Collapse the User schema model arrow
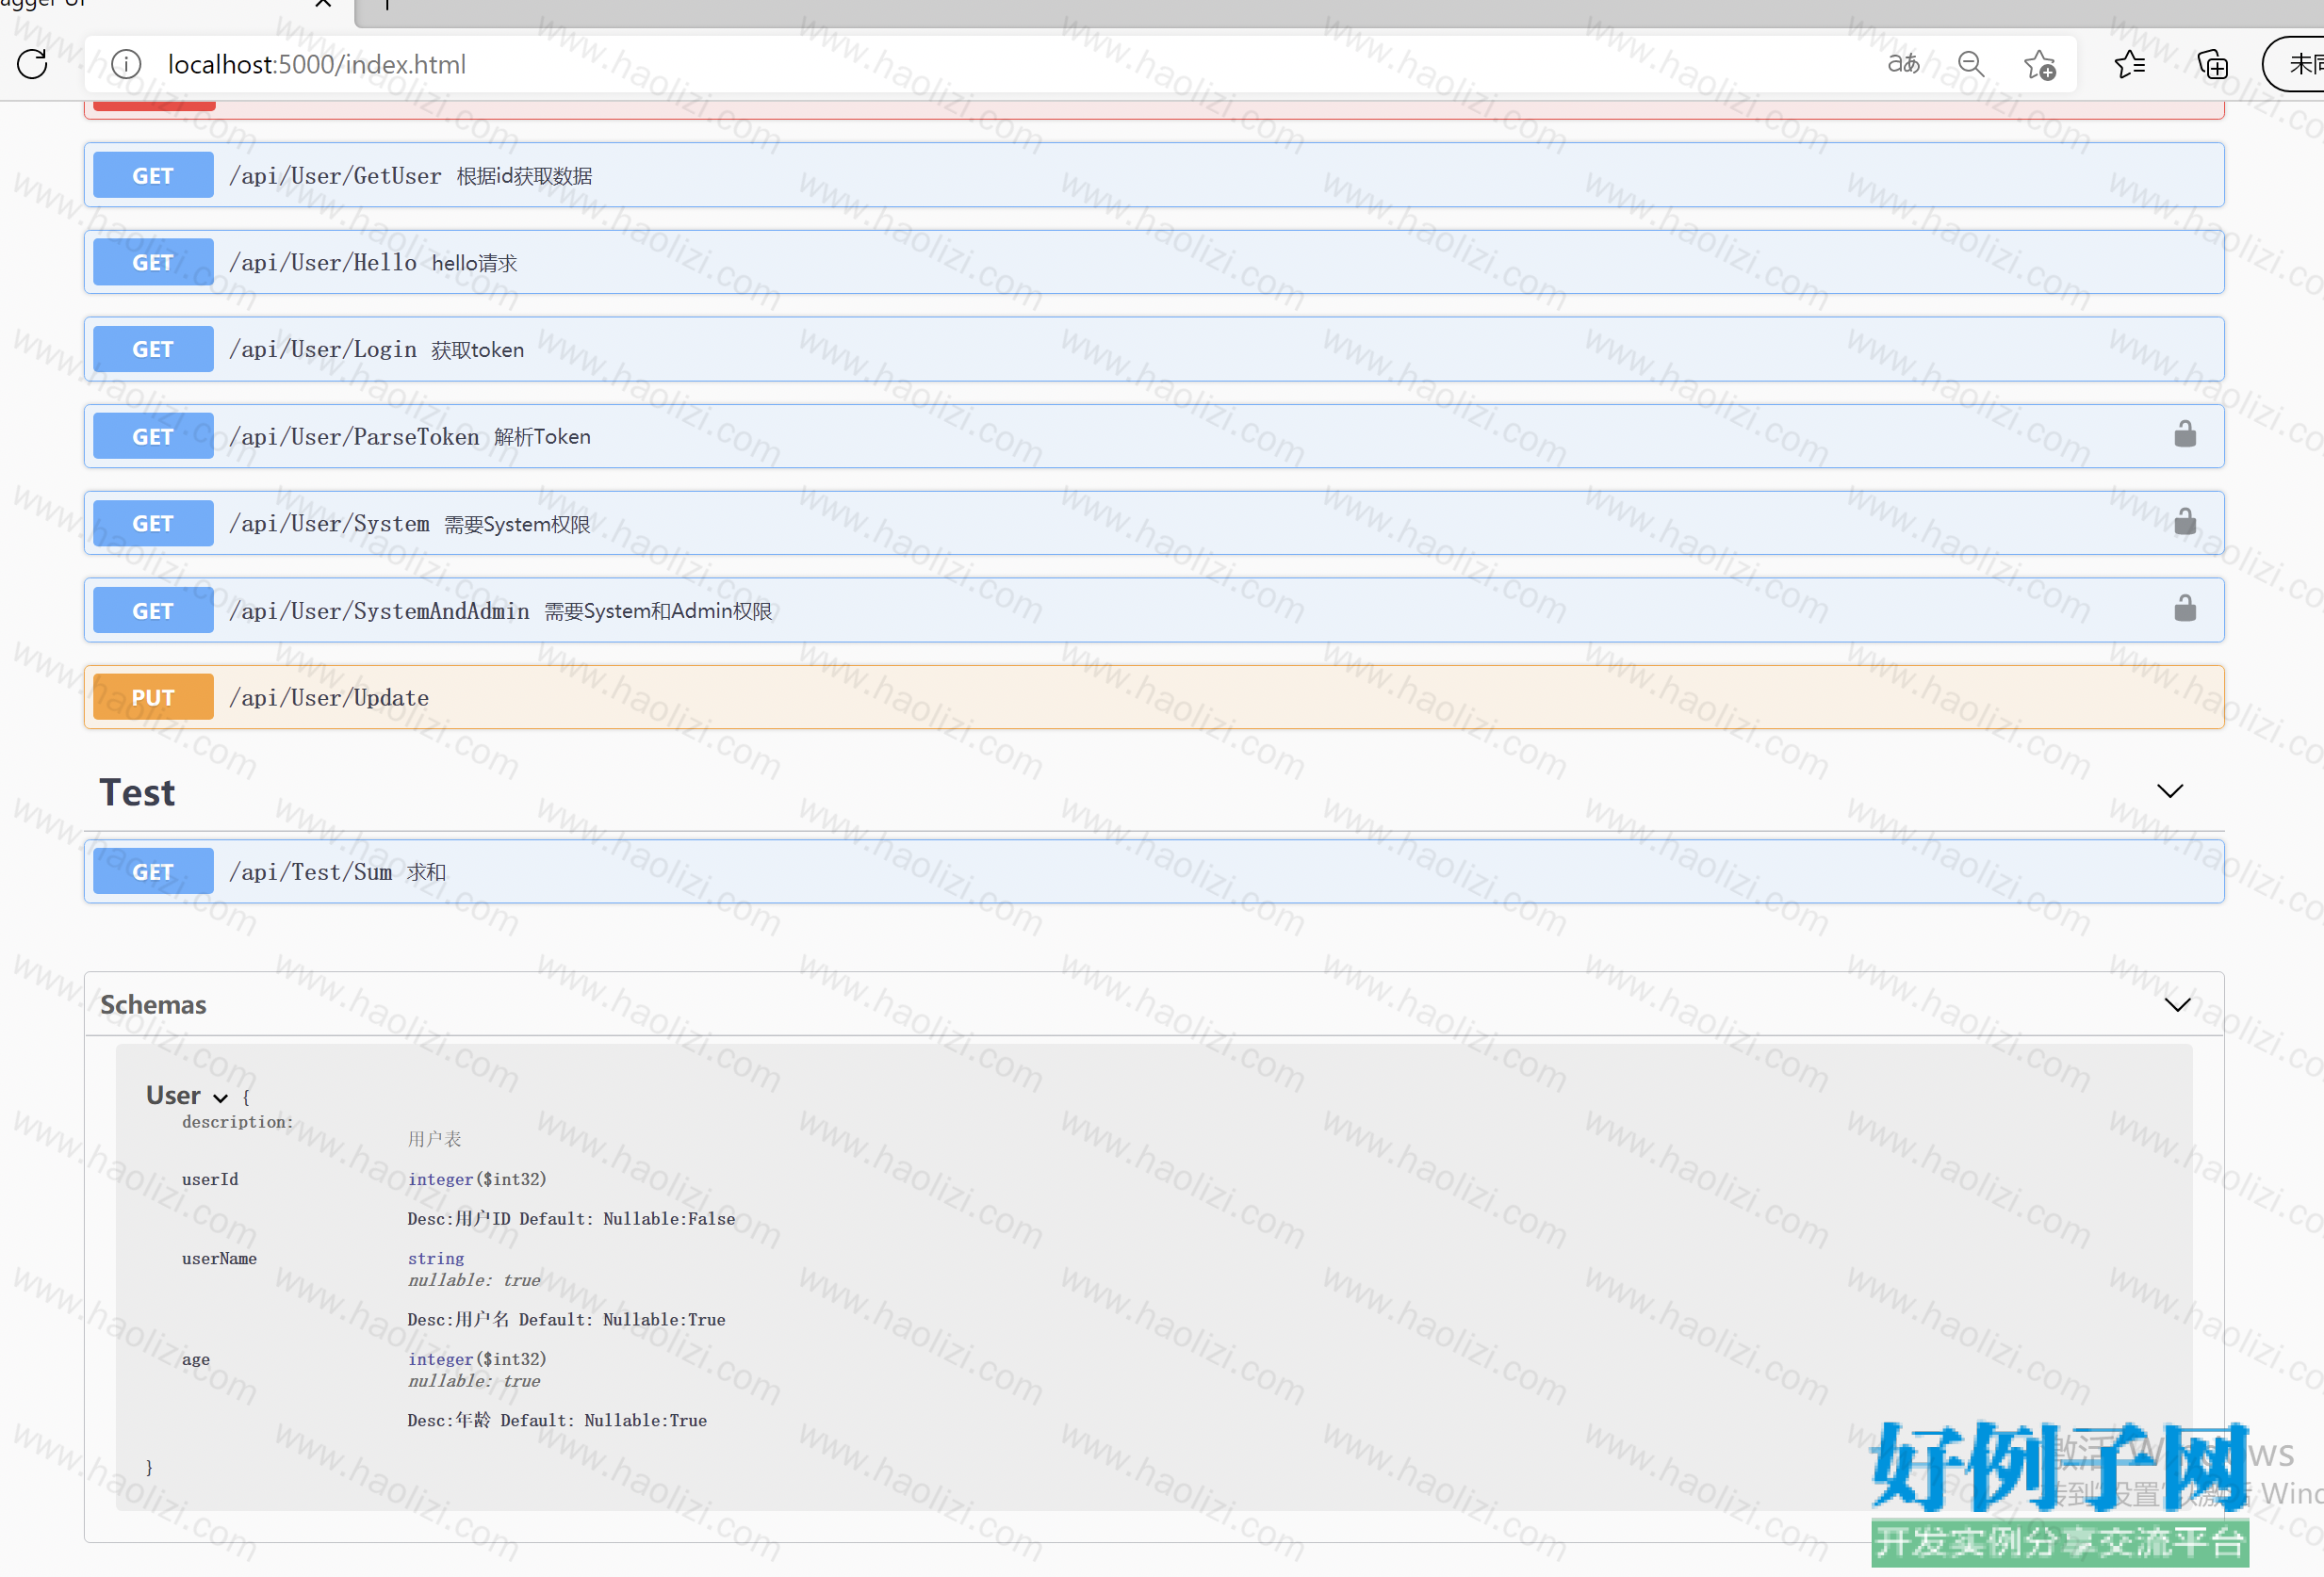The height and width of the screenshot is (1577, 2324). point(220,1097)
